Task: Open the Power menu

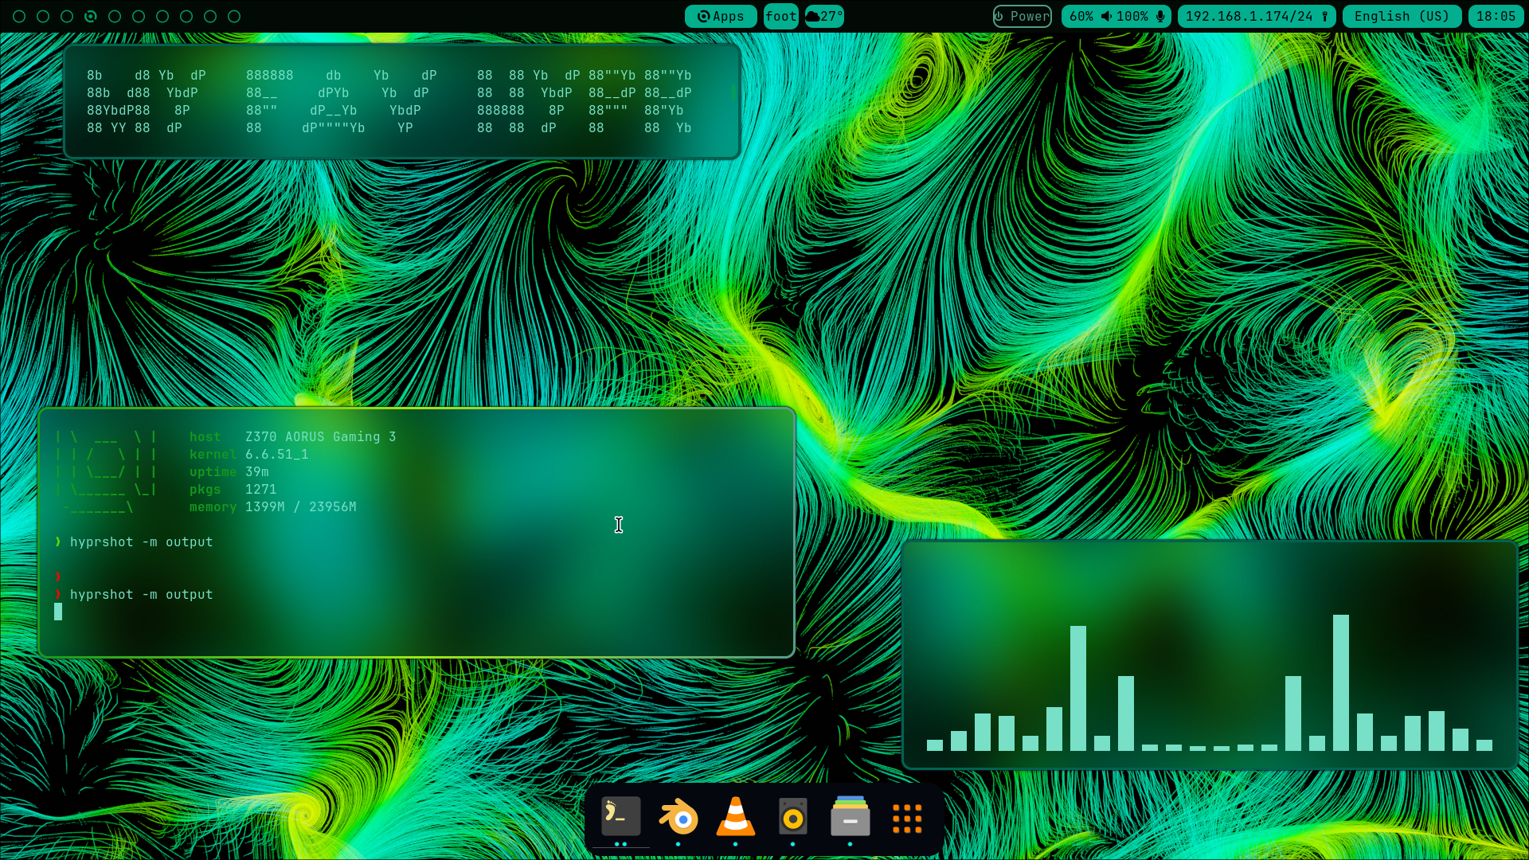Action: tap(1023, 16)
